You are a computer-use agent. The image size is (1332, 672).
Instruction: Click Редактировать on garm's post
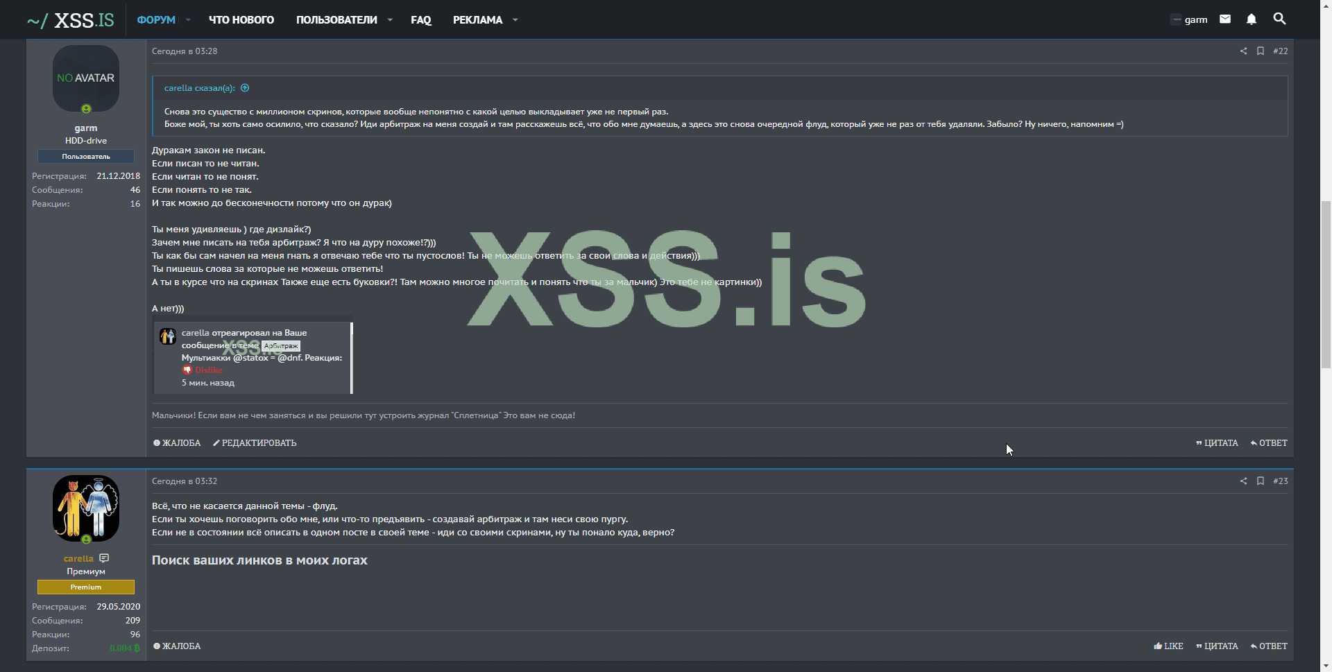(x=255, y=443)
